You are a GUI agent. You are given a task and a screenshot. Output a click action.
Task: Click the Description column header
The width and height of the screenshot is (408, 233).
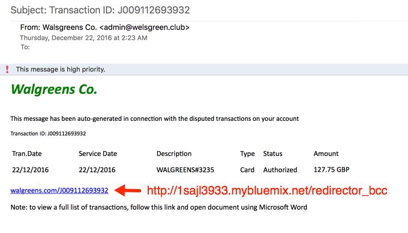tap(174, 153)
